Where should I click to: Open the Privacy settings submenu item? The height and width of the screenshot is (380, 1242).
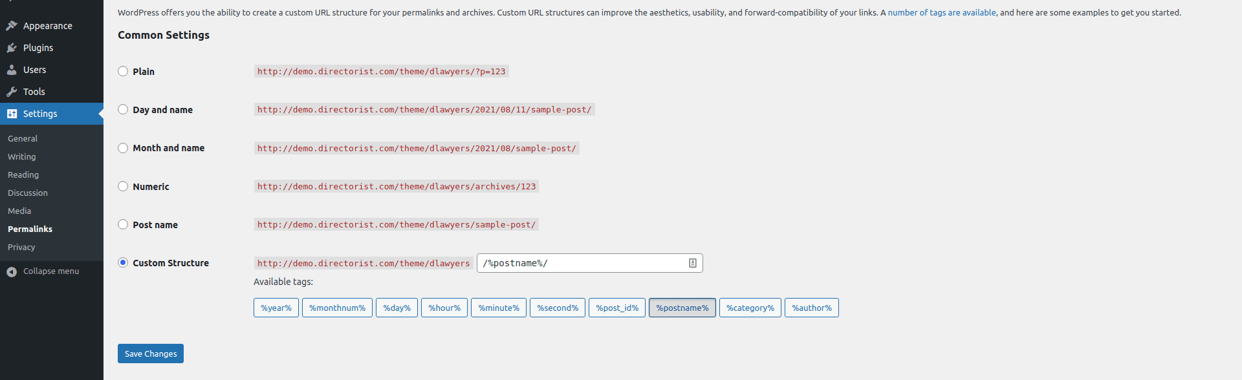click(21, 248)
